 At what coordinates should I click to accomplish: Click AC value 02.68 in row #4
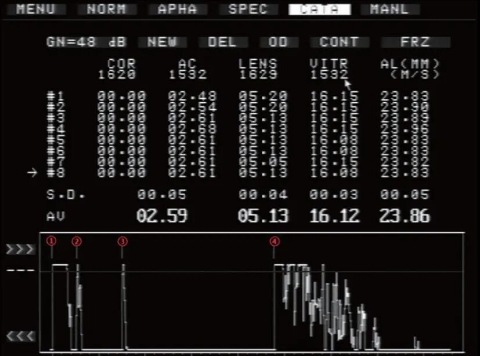coord(192,129)
